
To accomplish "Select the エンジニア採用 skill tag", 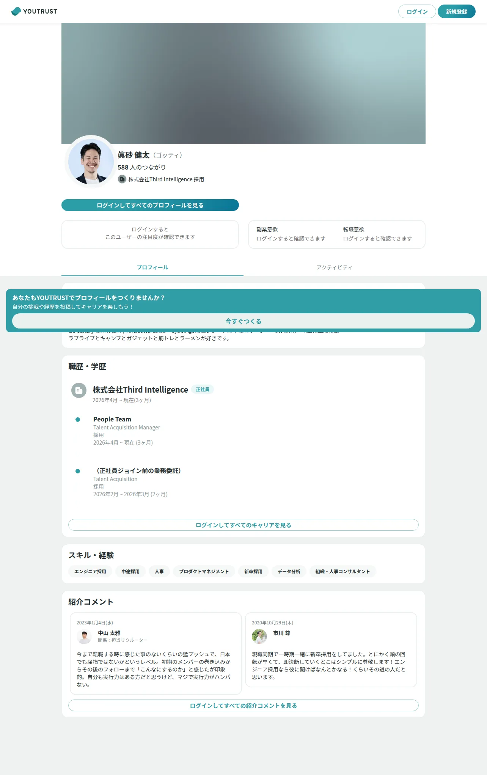I will click(90, 571).
